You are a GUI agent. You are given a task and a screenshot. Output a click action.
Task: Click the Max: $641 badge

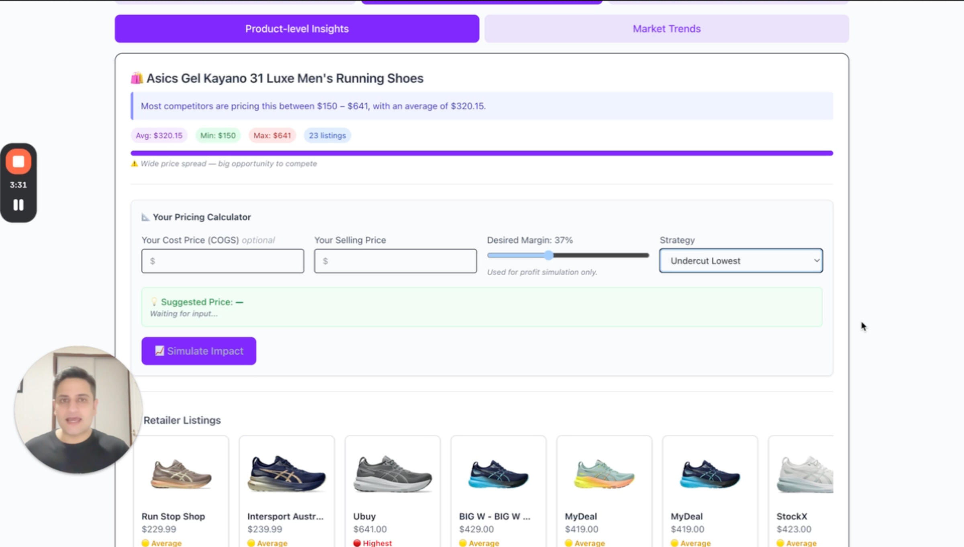(272, 136)
